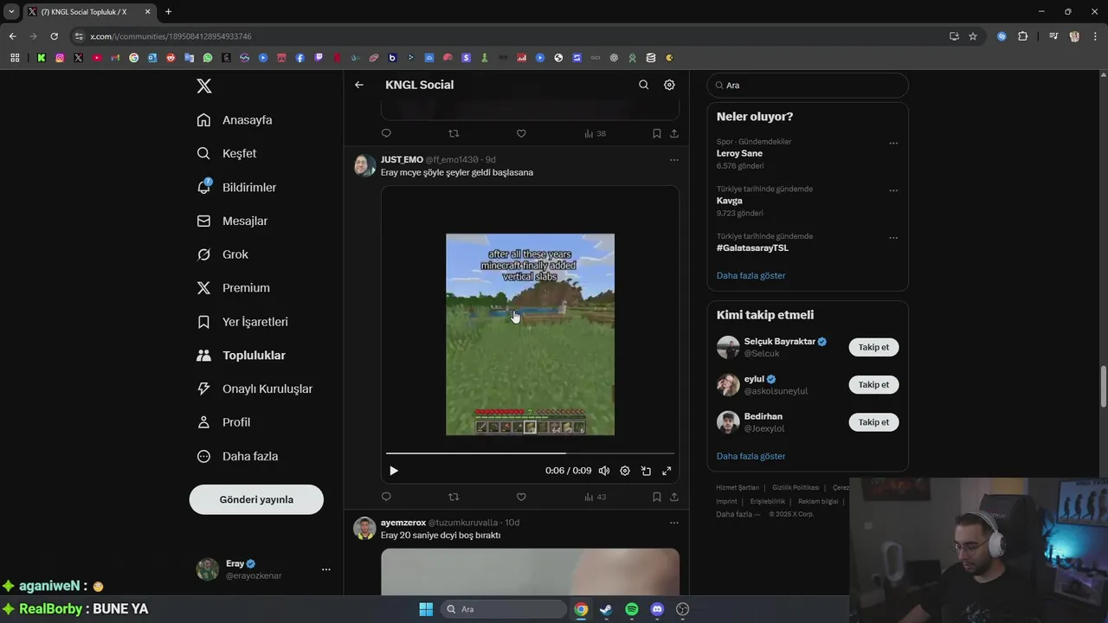Follow Selçuk Bayraktar

(873, 347)
